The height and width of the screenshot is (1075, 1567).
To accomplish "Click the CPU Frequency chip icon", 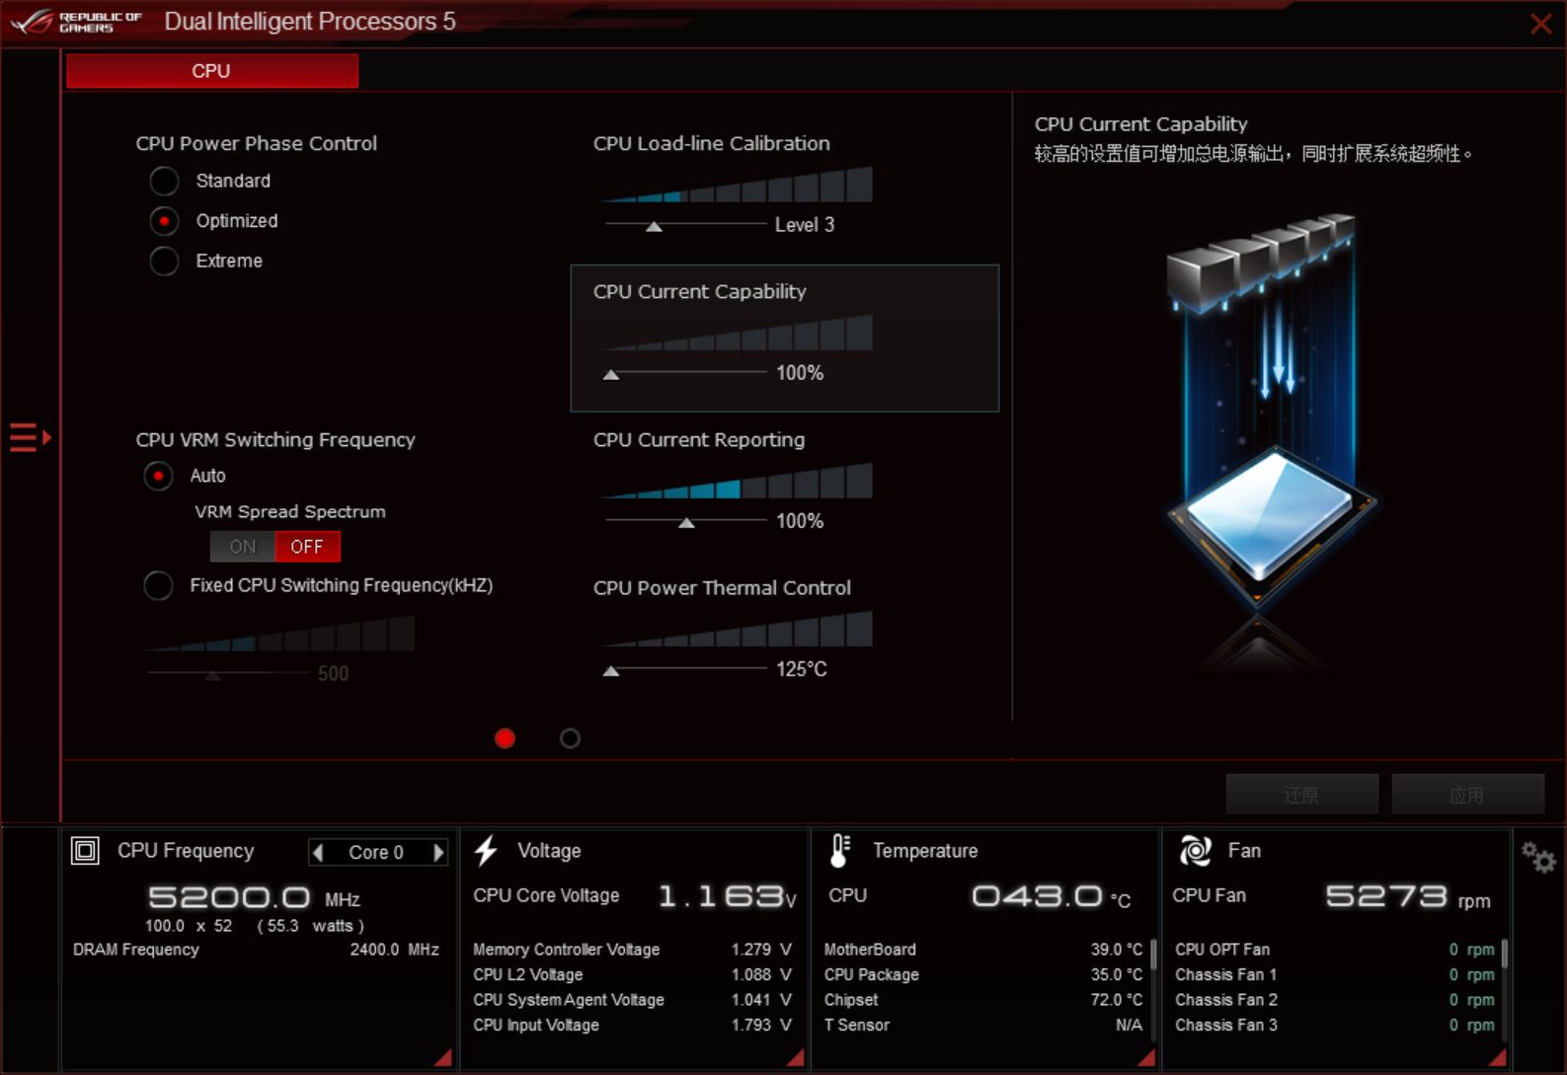I will pyautogui.click(x=85, y=851).
